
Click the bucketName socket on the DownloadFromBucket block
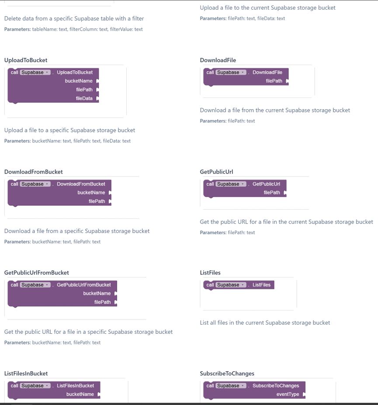coord(110,193)
